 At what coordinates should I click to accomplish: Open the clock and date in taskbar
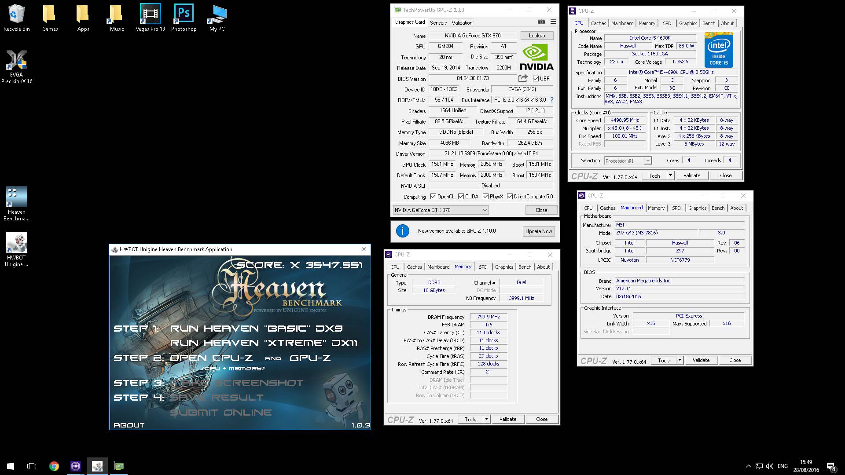pyautogui.click(x=806, y=466)
